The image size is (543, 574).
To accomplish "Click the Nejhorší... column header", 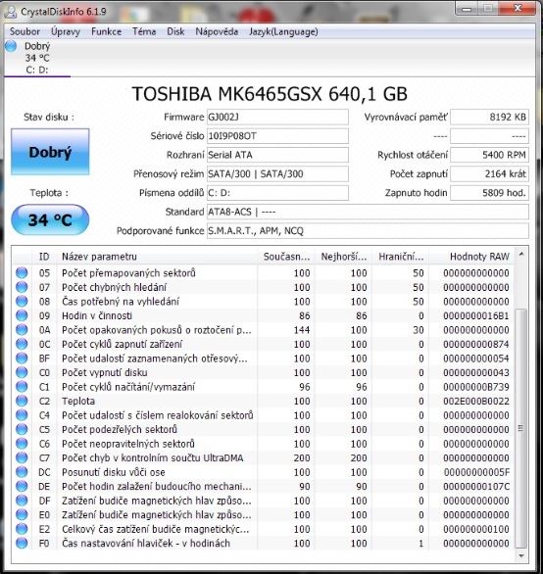I will (343, 257).
